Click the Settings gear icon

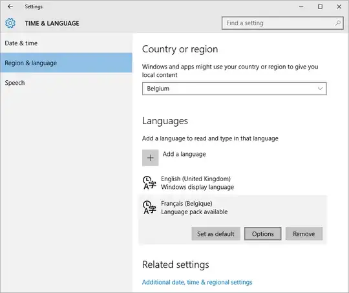pos(10,23)
